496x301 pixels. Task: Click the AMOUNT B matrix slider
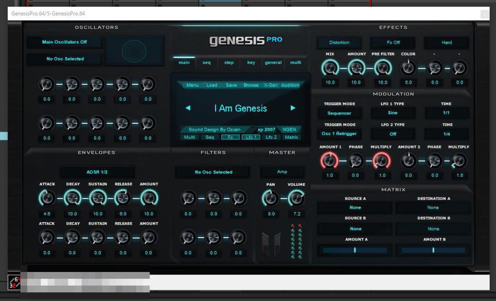coord(433,250)
